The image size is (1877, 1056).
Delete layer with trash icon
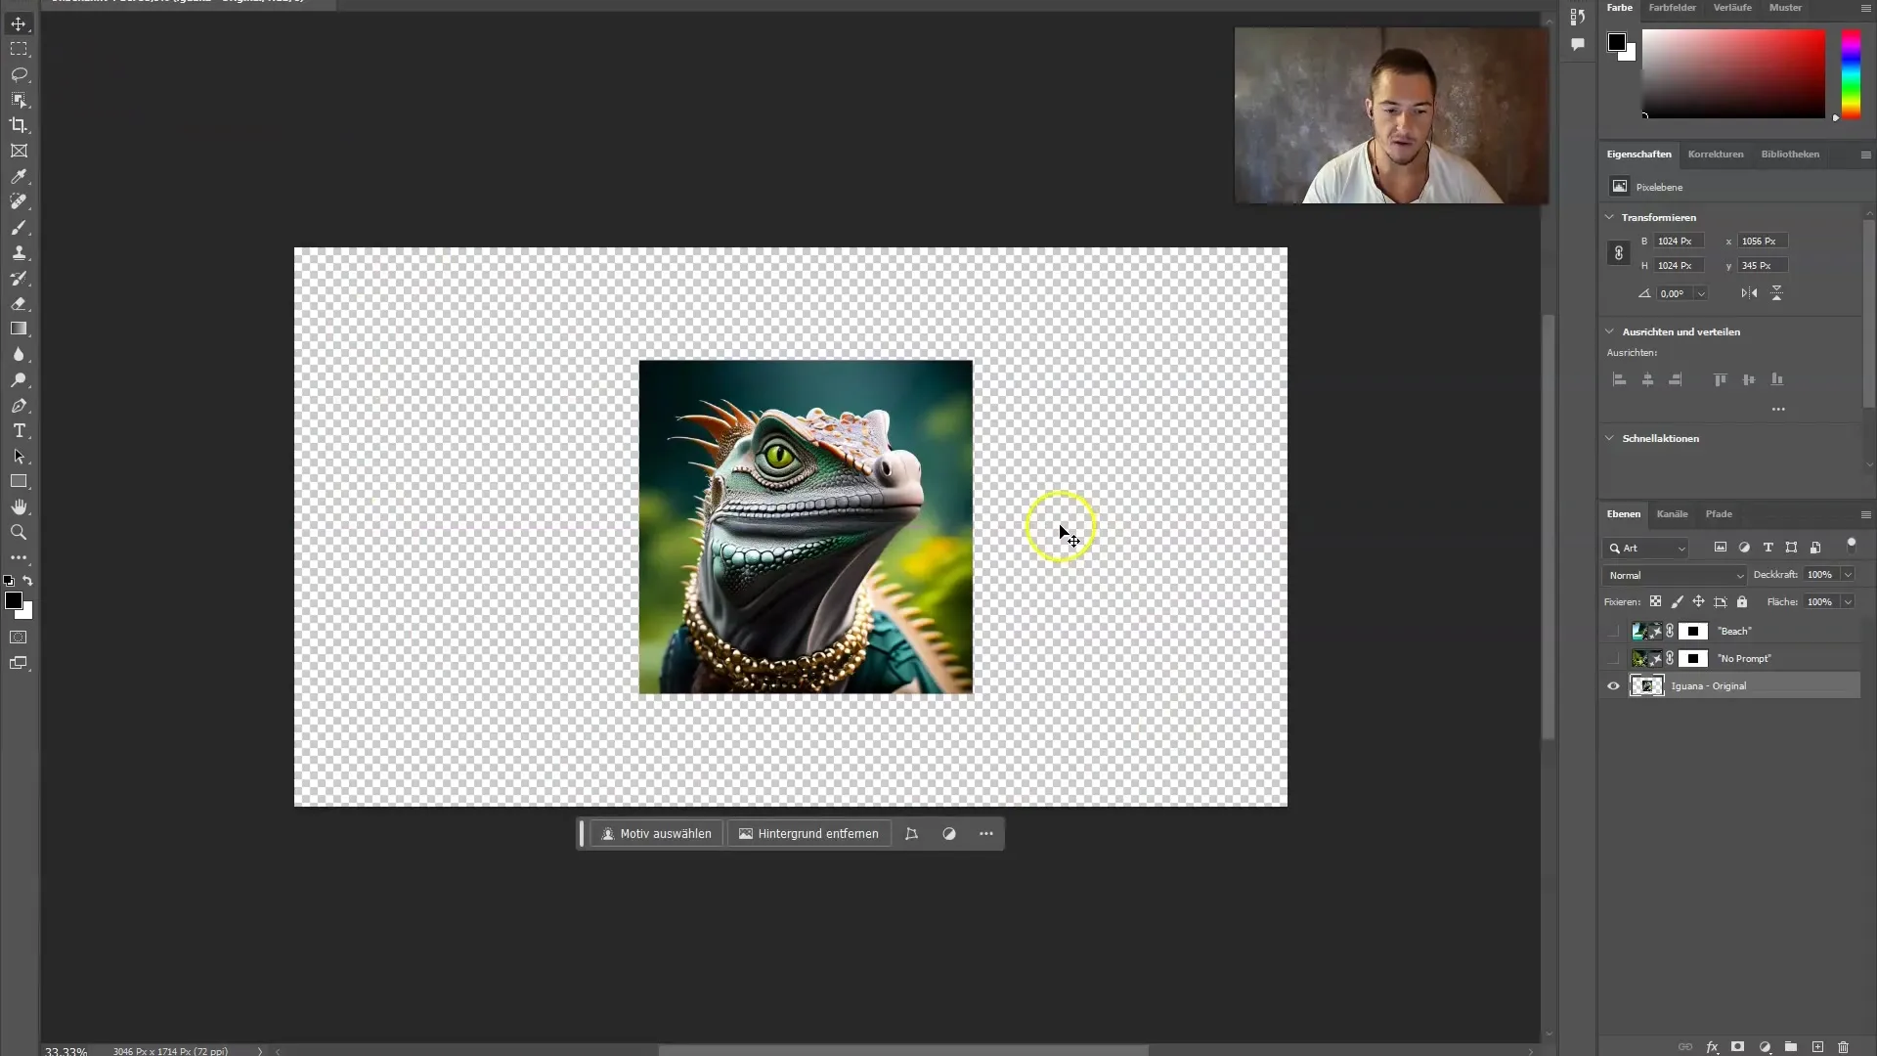point(1843,1046)
